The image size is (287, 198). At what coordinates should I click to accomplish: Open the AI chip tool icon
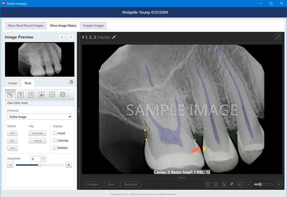click(63, 94)
